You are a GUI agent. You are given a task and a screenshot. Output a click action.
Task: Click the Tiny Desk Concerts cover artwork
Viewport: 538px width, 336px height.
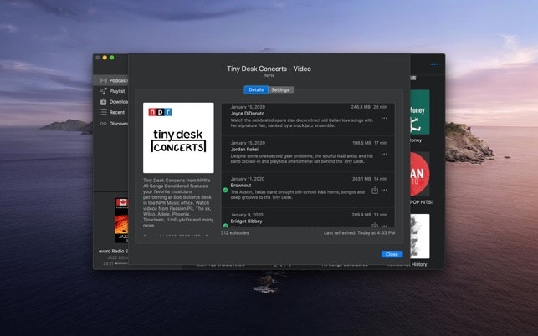point(178,137)
